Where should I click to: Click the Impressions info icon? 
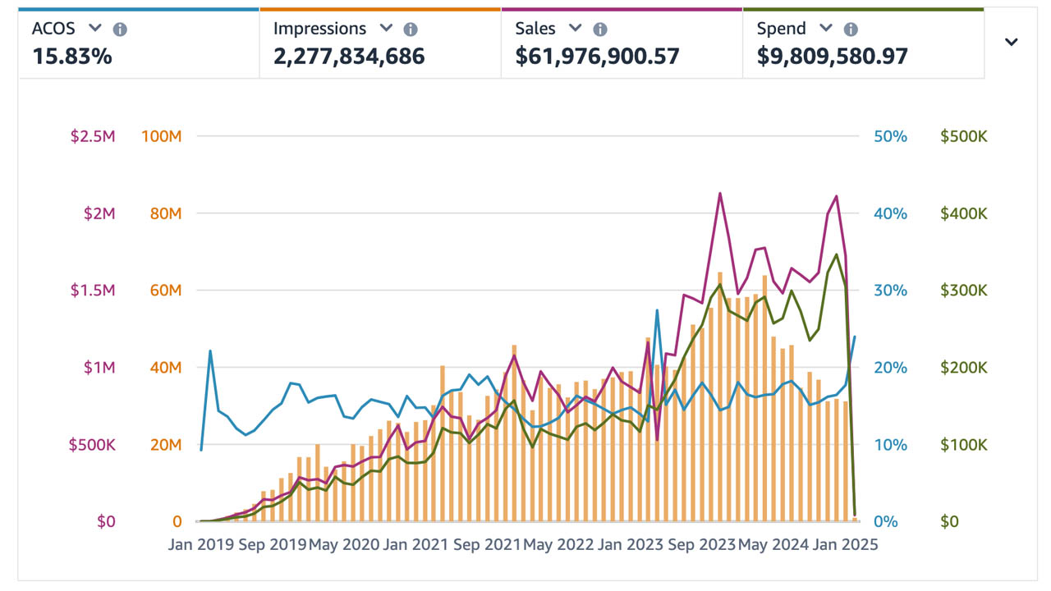409,28
